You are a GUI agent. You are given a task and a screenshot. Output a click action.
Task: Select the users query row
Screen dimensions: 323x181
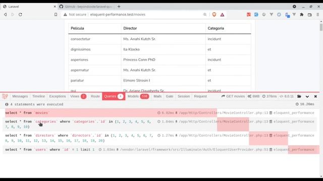coord(159,150)
